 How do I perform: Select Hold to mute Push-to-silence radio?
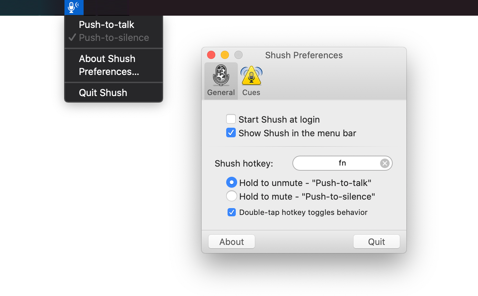coord(232,196)
